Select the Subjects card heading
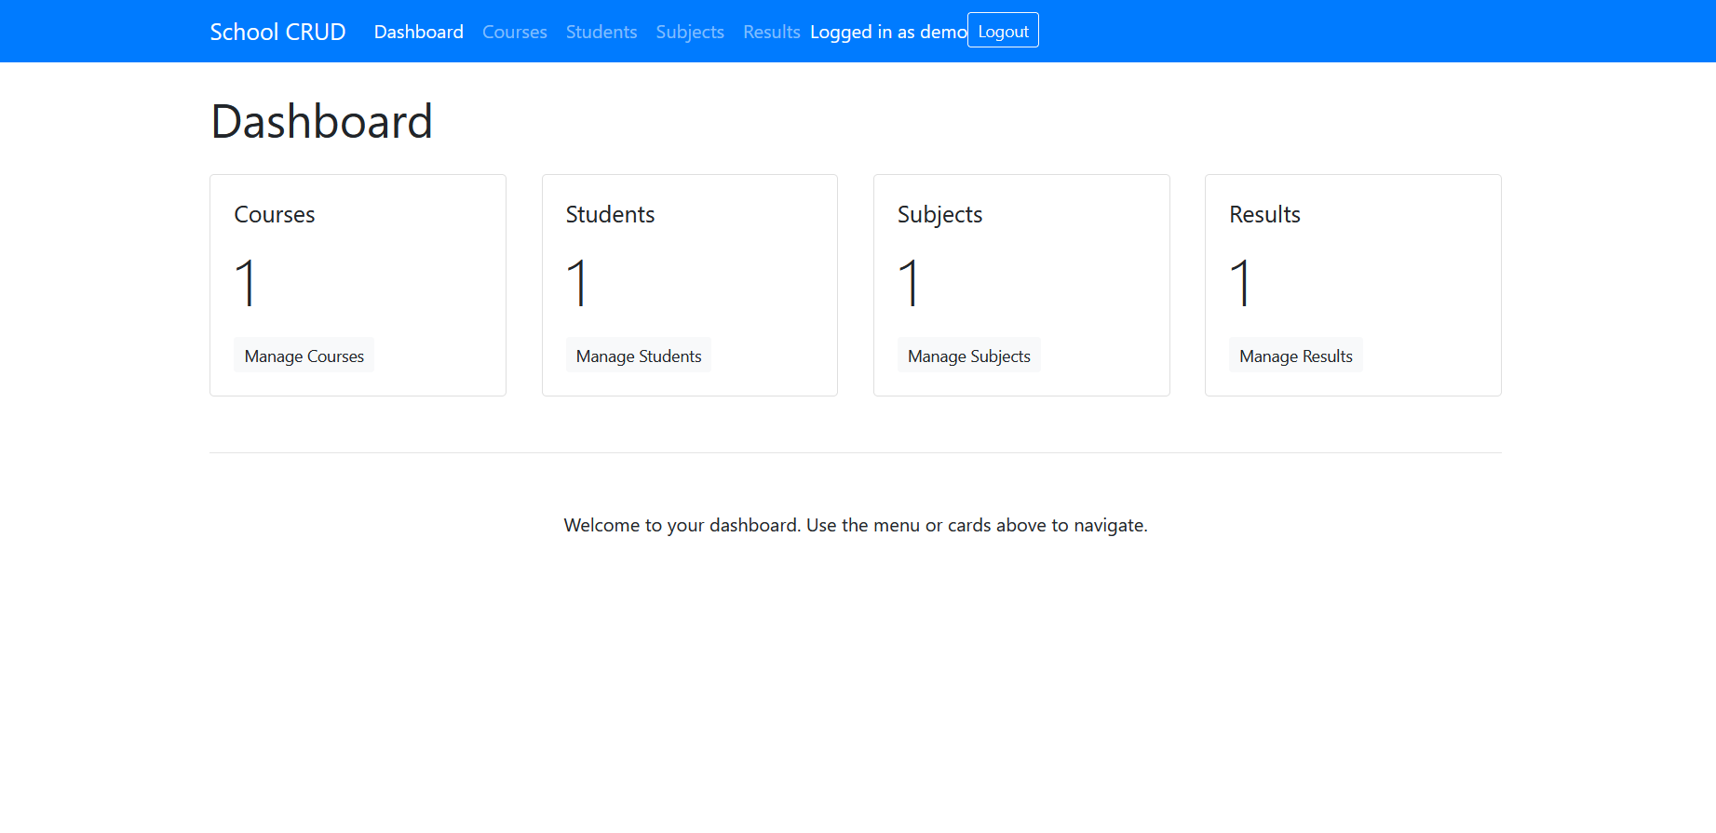Image resolution: width=1716 pixels, height=833 pixels. click(x=939, y=214)
